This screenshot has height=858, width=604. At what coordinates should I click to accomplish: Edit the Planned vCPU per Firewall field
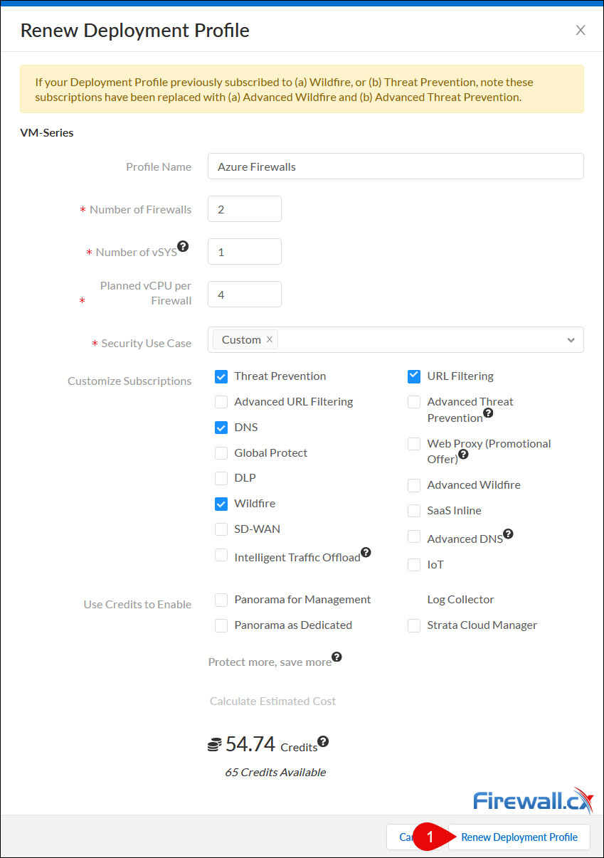coord(245,295)
